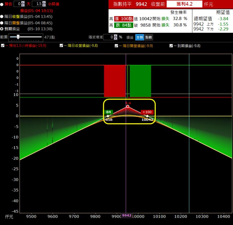Image resolution: width=233 pixels, height=225 pixels.
Task: Uncheck 預估1.5小時損益 line checkbox
Action: tap(3, 46)
